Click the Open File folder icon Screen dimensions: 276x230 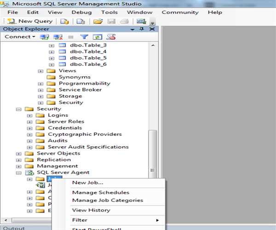pyautogui.click(x=98, y=21)
